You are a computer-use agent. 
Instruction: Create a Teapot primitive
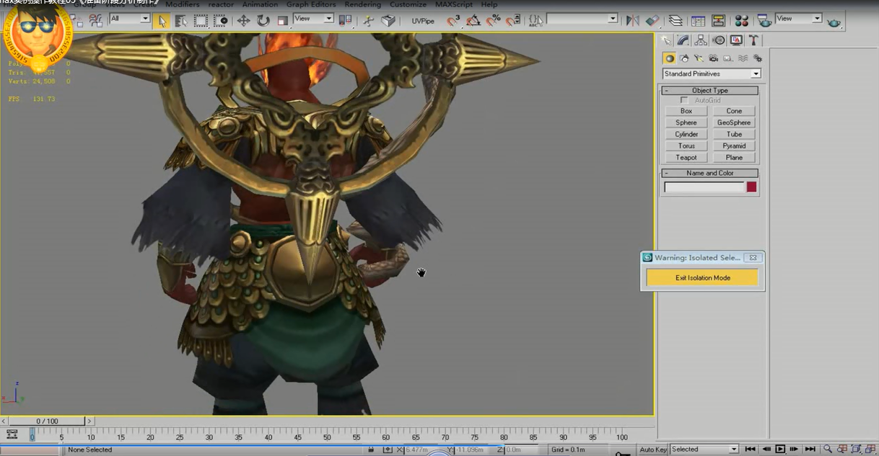(x=686, y=157)
